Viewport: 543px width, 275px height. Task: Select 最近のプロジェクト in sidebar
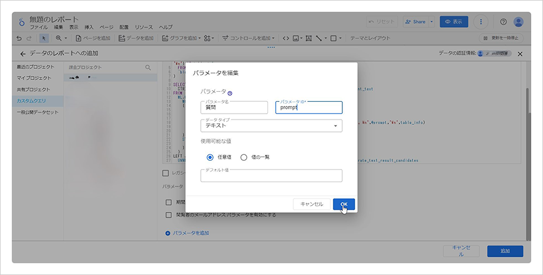click(35, 67)
